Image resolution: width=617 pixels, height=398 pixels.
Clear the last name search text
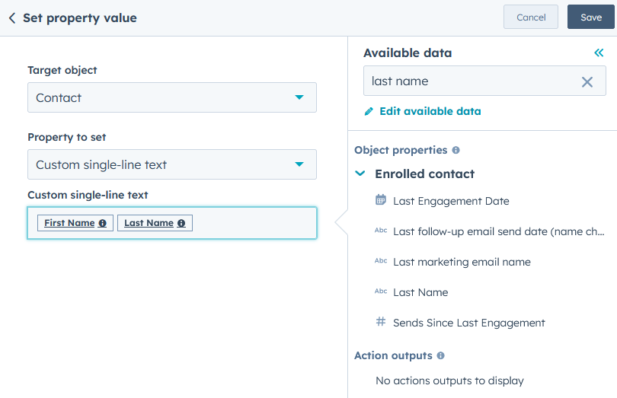coord(587,81)
